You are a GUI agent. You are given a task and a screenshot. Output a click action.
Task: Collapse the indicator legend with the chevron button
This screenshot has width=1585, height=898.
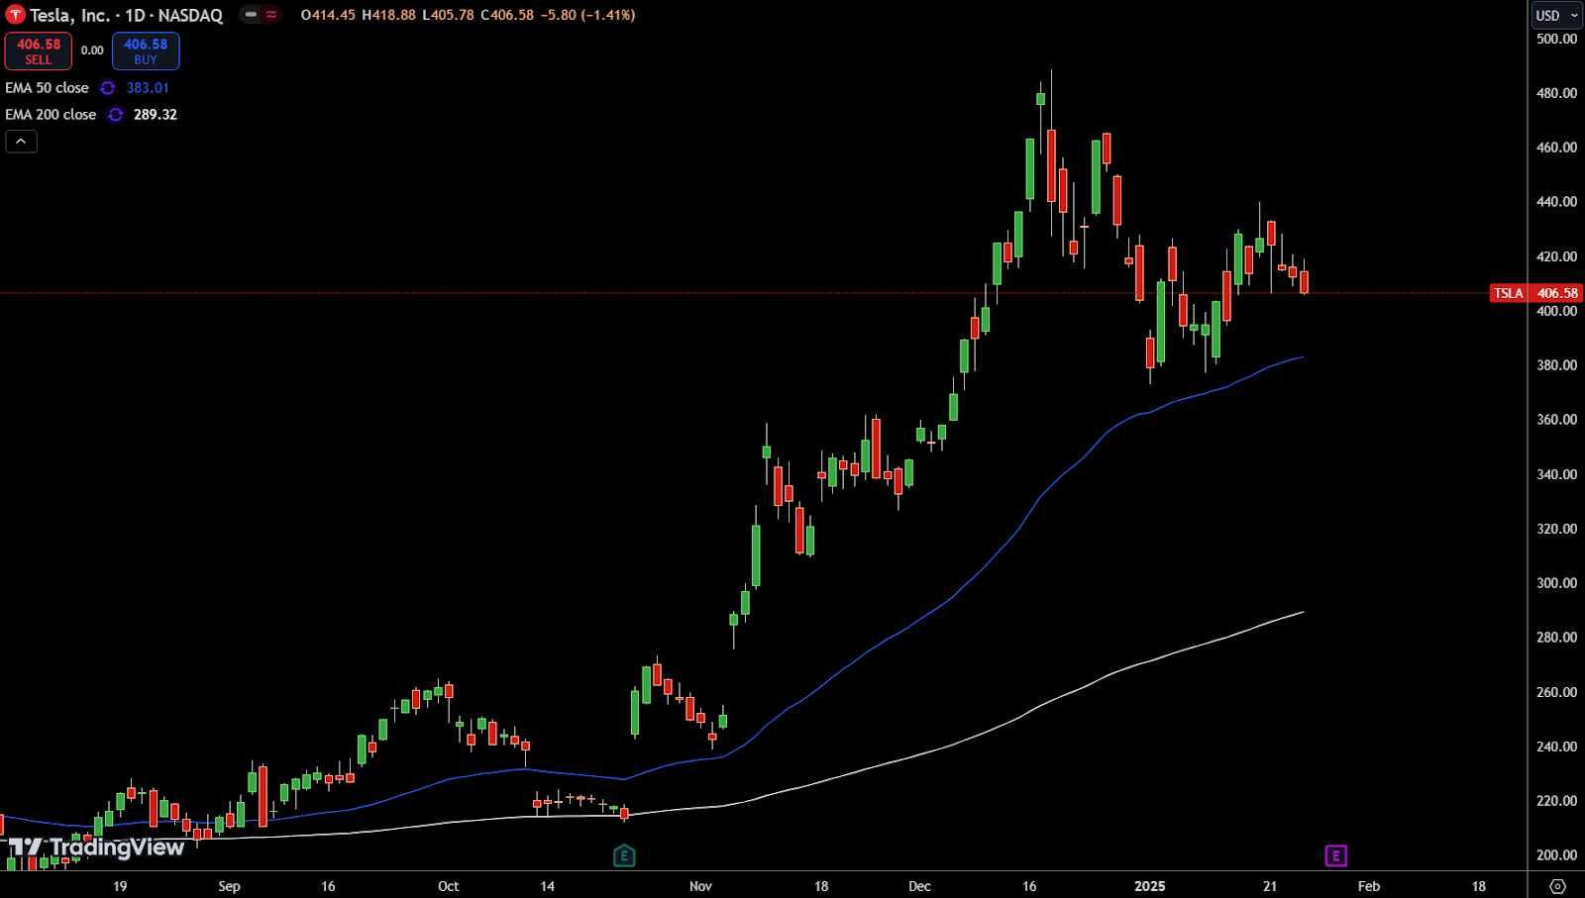coord(21,142)
